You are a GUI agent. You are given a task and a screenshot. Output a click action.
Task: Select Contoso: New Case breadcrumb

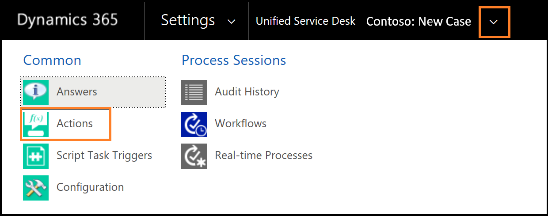pos(419,21)
